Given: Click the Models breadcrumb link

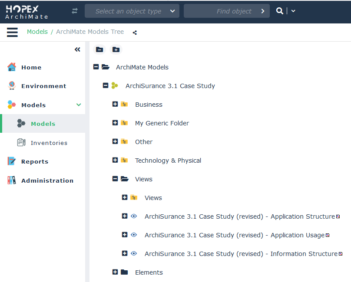Looking at the screenshot, I should (37, 32).
